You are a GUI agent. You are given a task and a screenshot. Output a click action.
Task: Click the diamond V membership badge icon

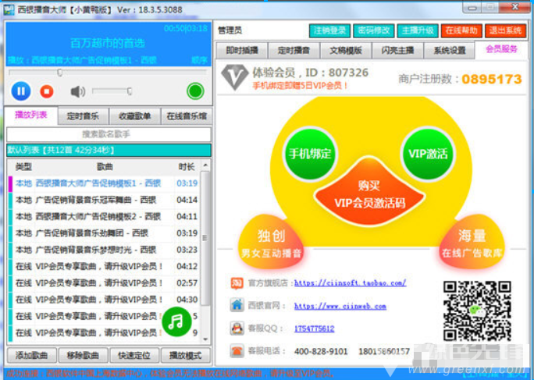pos(235,77)
